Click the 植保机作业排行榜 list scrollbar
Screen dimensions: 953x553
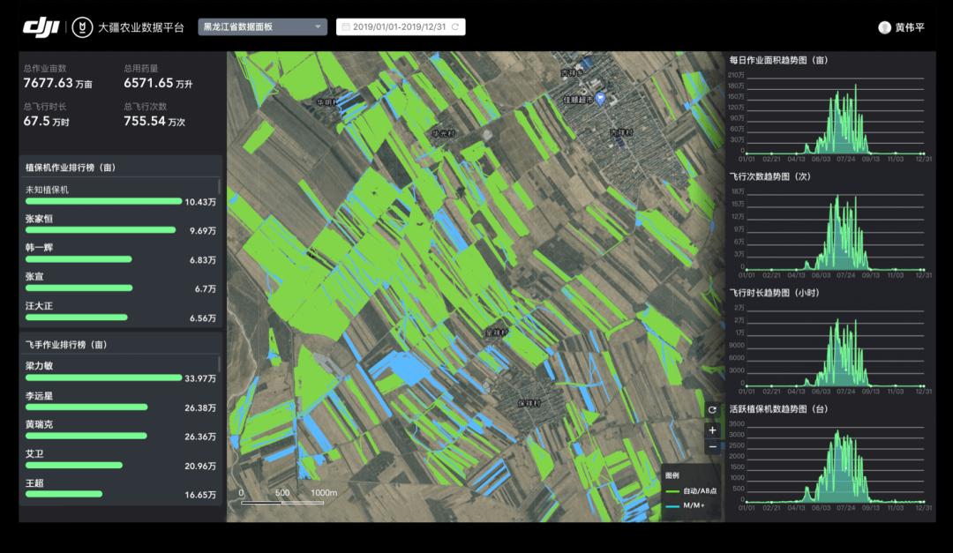pyautogui.click(x=219, y=187)
